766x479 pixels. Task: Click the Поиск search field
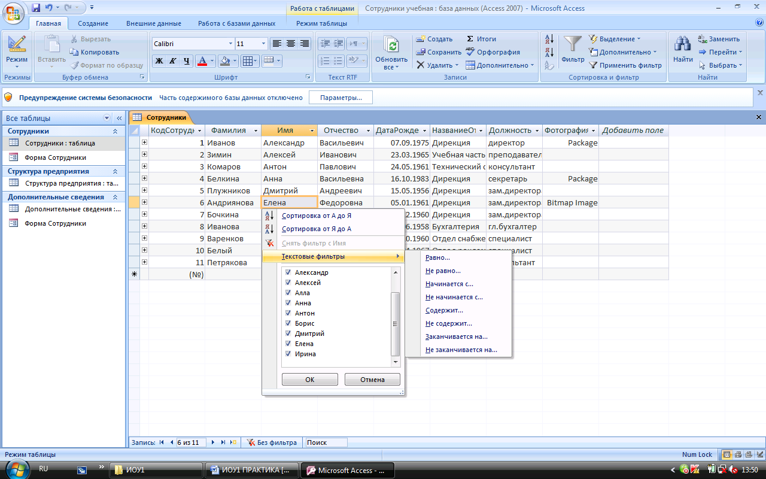326,442
